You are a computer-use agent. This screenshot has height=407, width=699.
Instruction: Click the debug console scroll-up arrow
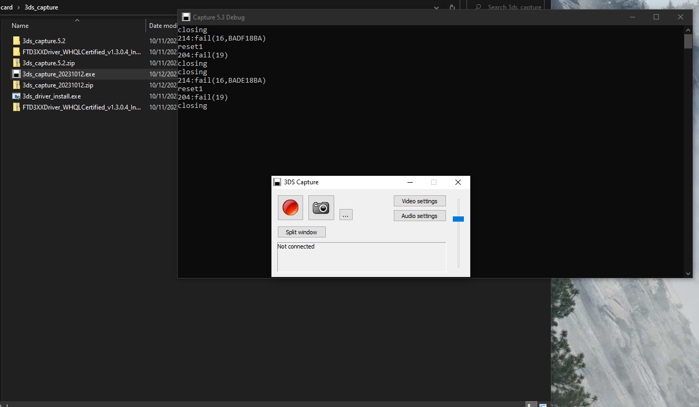(688, 29)
